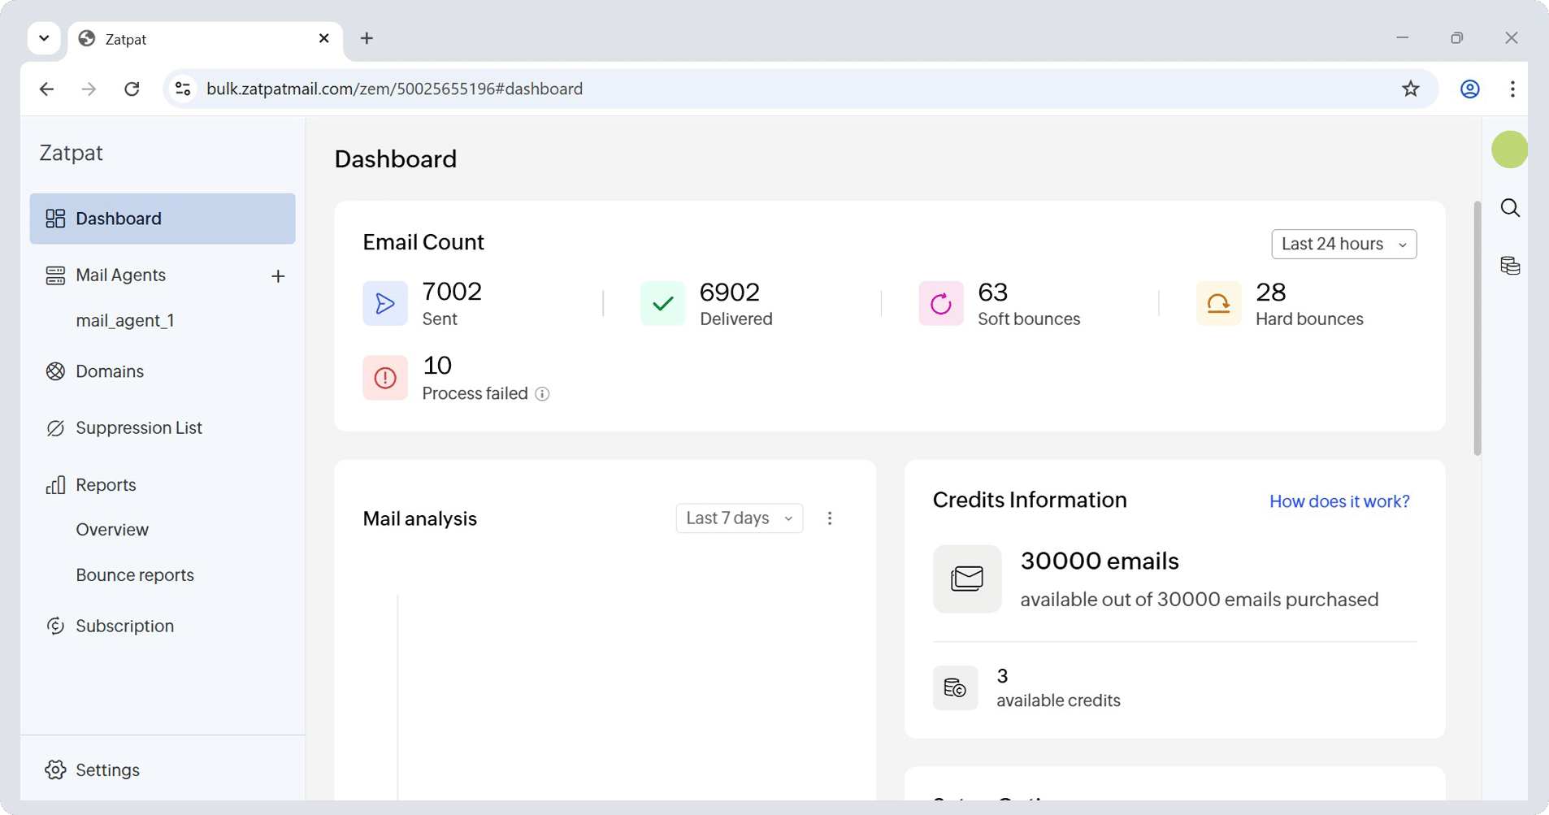This screenshot has height=815, width=1549.
Task: Click the Process failed info icon
Action: pyautogui.click(x=542, y=394)
